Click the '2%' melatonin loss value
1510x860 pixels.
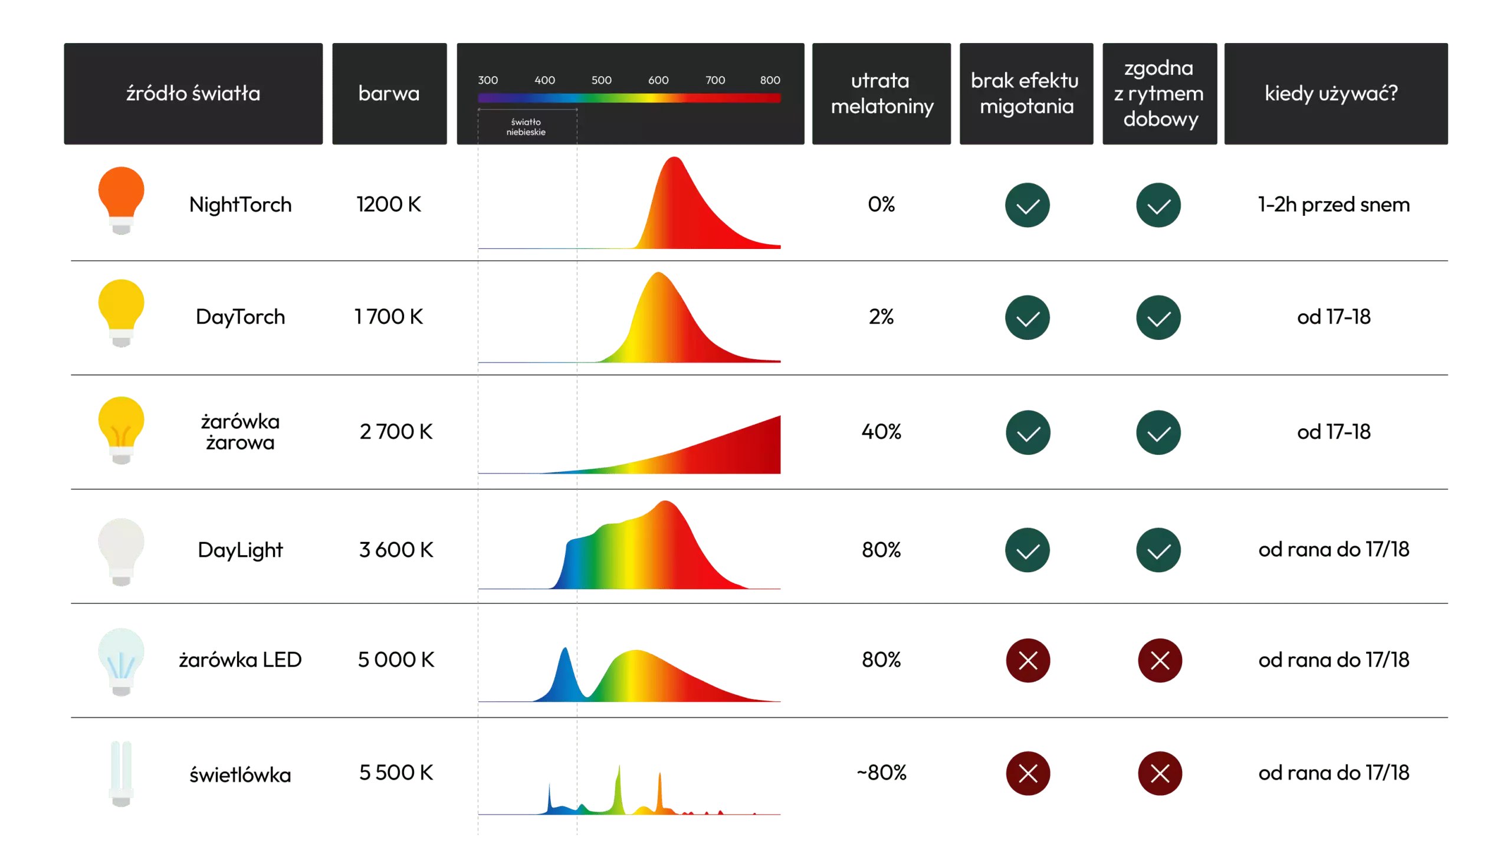[x=881, y=317]
